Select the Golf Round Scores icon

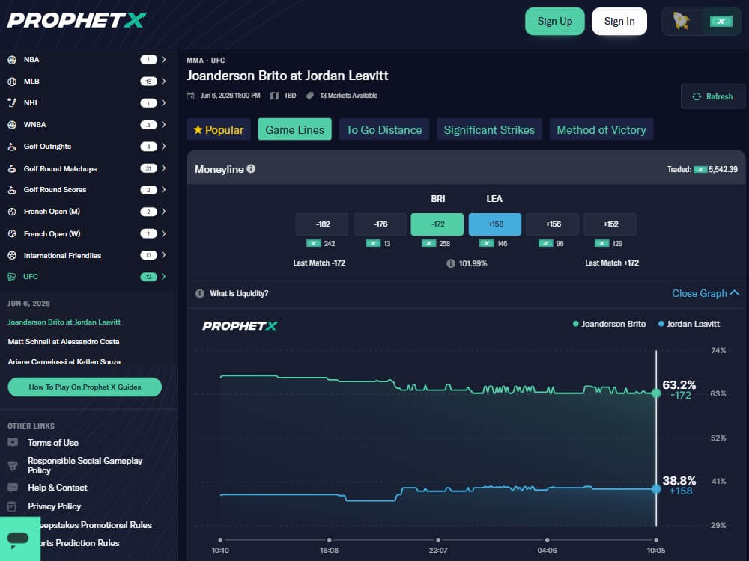(12, 190)
